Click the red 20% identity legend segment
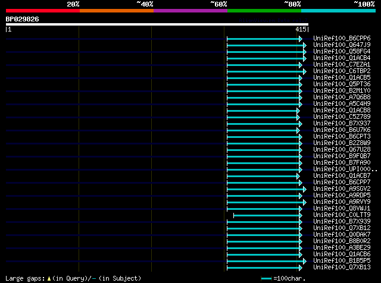Image resolution: width=381 pixels, height=283 pixels. click(43, 11)
